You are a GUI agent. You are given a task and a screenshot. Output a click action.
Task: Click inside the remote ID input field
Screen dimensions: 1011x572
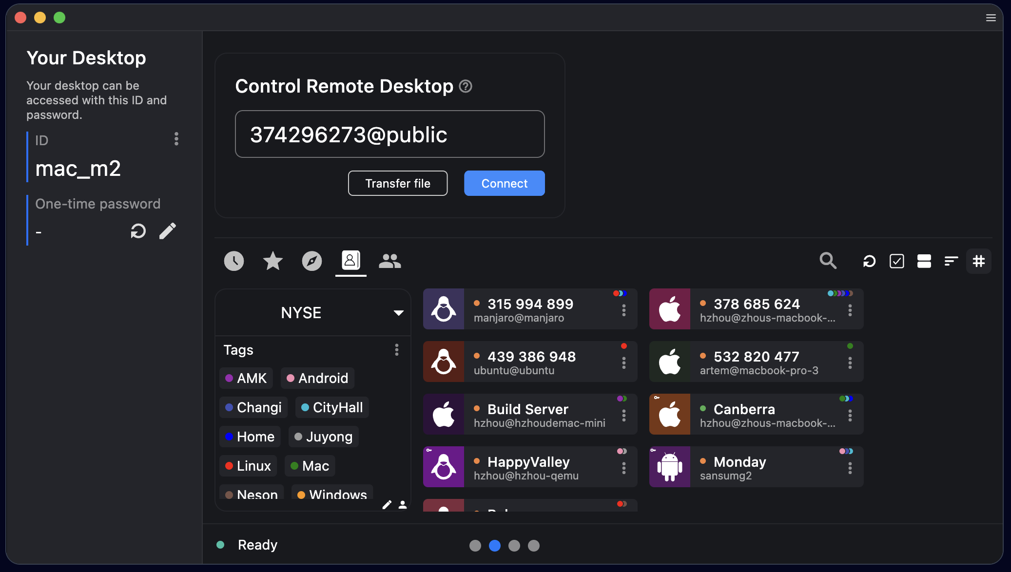[389, 134]
